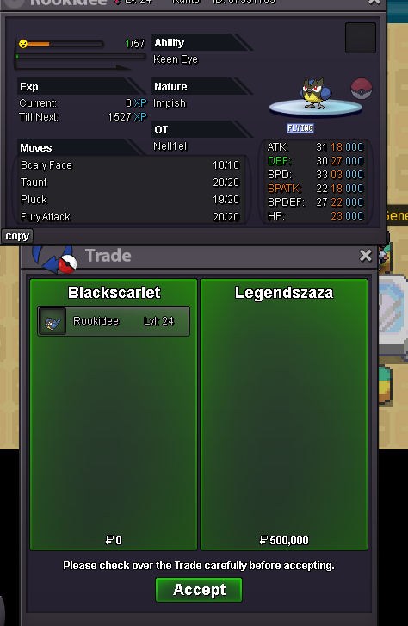Screen dimensions: 408x626
Task: Click the Fury Attack move row
Action: click(130, 216)
